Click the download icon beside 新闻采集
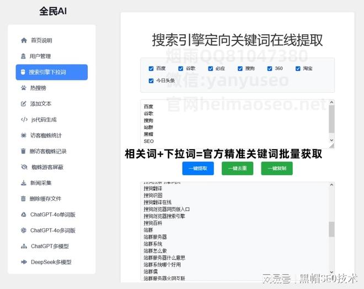This screenshot has height=289, width=364. tap(23, 183)
